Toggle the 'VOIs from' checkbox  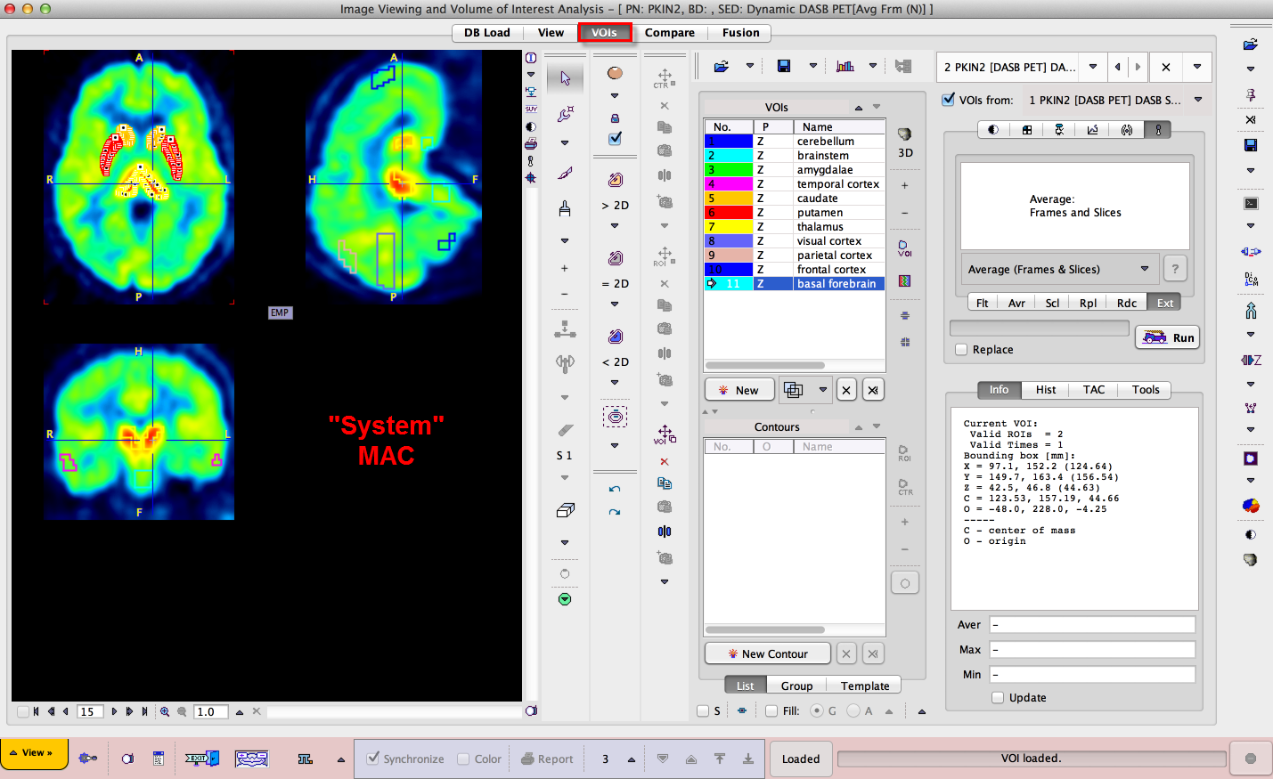(949, 100)
